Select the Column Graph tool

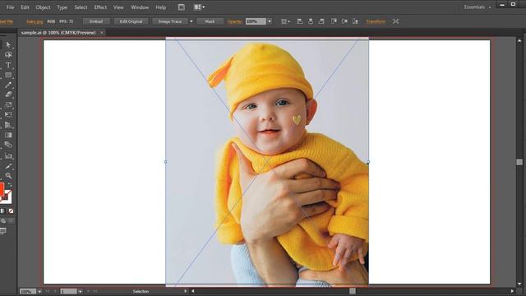tap(8, 156)
